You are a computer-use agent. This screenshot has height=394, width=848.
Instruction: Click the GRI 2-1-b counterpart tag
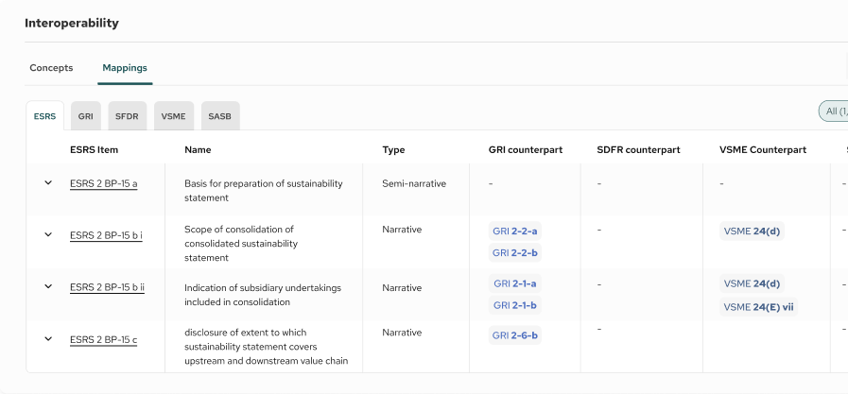515,305
